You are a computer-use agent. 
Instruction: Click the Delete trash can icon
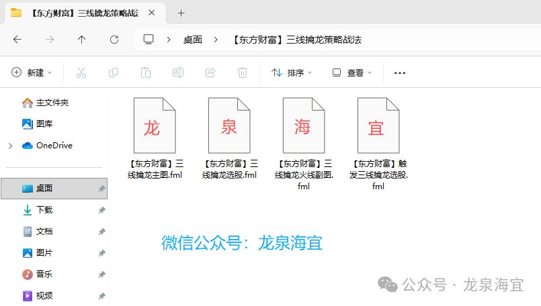[x=243, y=72]
